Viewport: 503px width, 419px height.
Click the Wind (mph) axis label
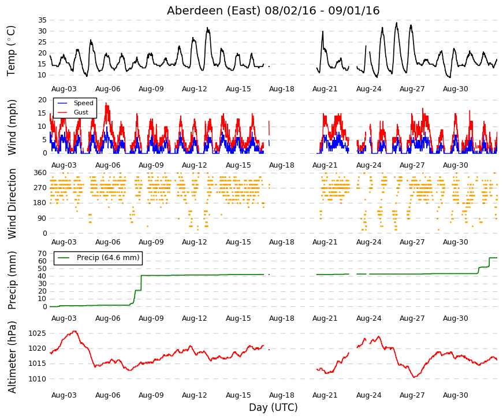tap(12, 128)
